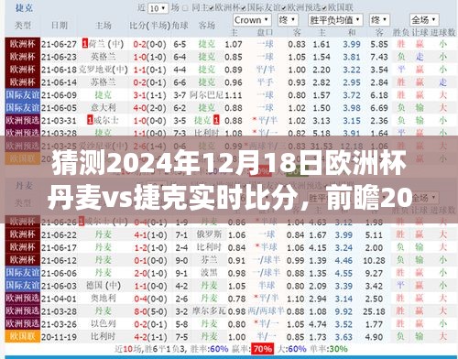
Task: Click the 类型 column header in 捷克 table
Action: pyautogui.click(x=23, y=26)
